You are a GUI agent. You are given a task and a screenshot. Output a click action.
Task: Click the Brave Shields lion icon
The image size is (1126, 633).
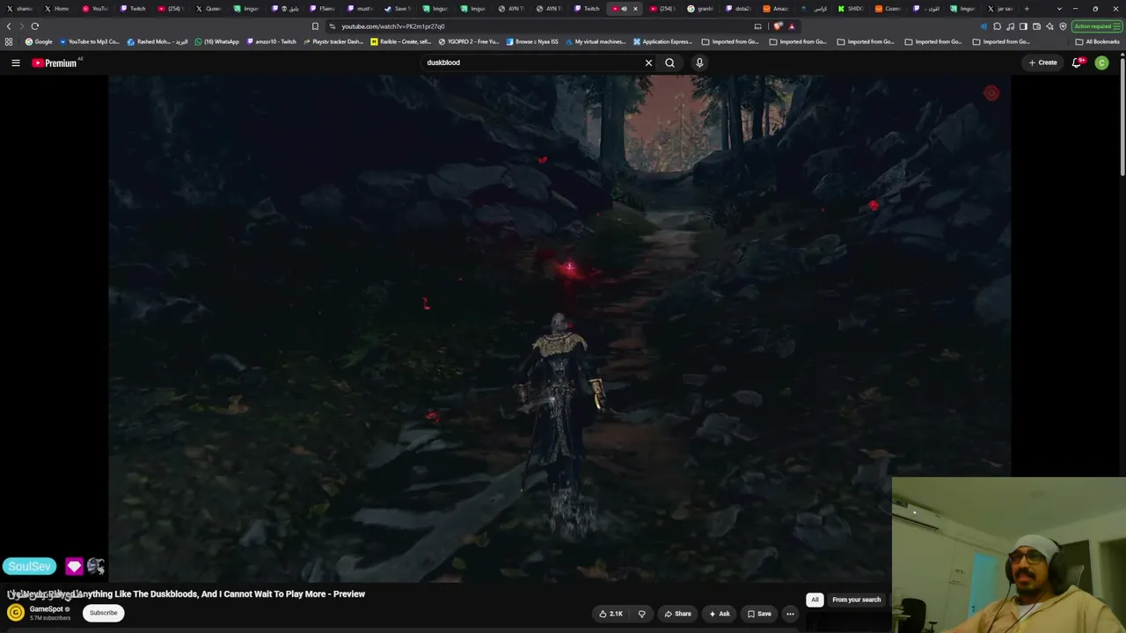point(778,26)
